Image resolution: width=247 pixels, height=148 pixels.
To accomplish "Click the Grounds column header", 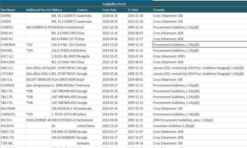I will coord(200,10).
